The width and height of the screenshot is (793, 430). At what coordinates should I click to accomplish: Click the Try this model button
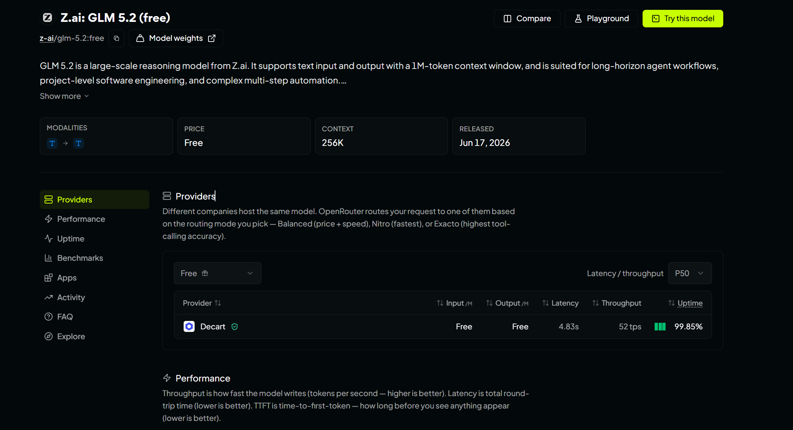tap(683, 19)
